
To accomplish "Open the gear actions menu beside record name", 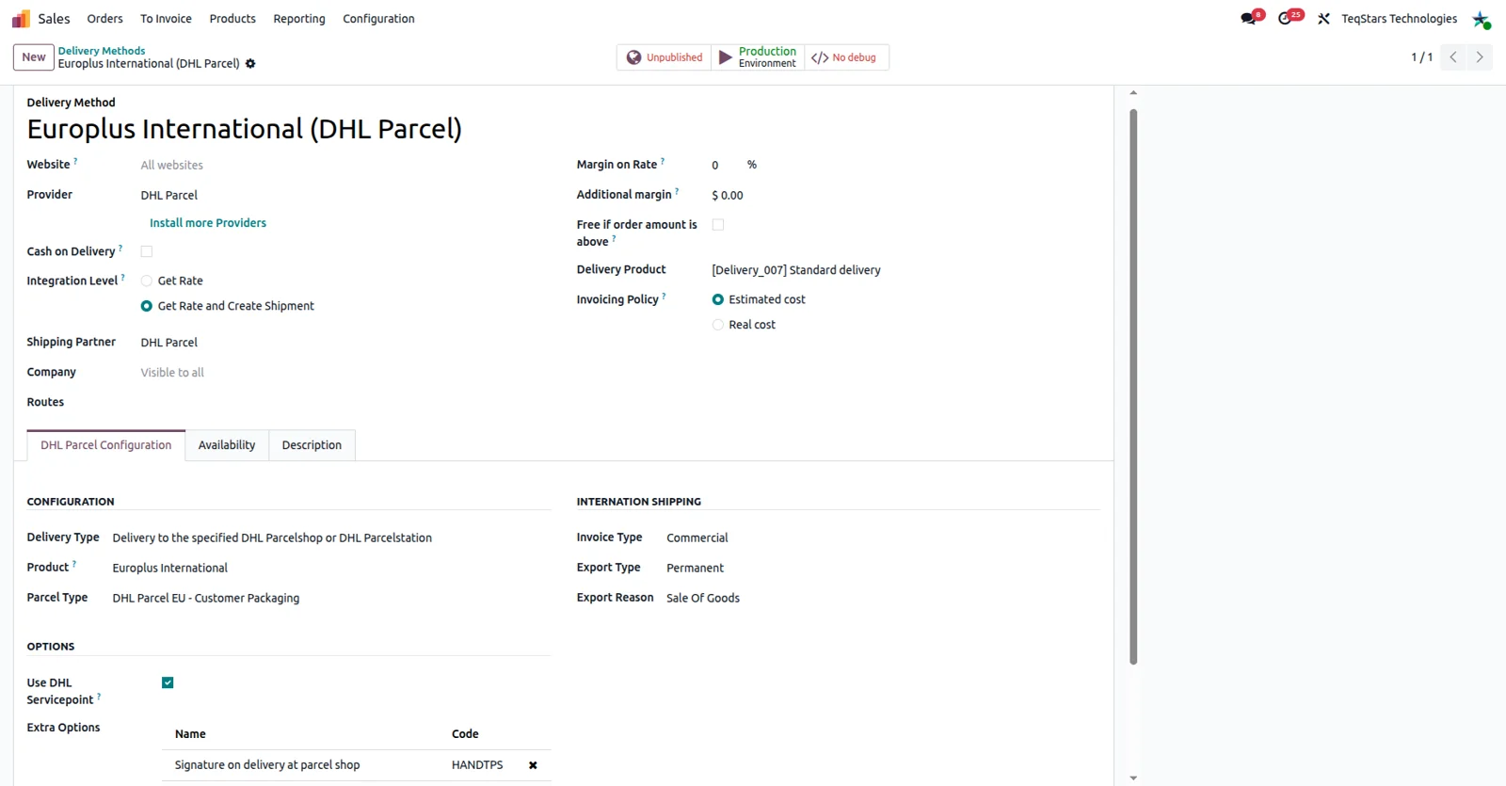I will [x=250, y=64].
